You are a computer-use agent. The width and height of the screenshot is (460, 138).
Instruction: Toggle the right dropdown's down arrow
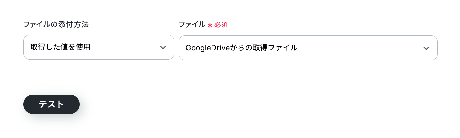[x=426, y=48]
